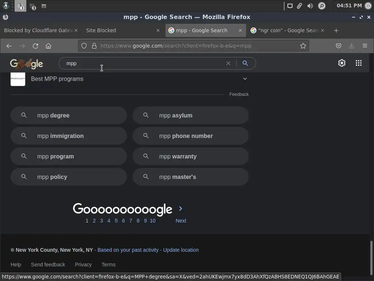This screenshot has height=281, width=374.
Task: Open the main OS application menu
Action: [x=6, y=6]
